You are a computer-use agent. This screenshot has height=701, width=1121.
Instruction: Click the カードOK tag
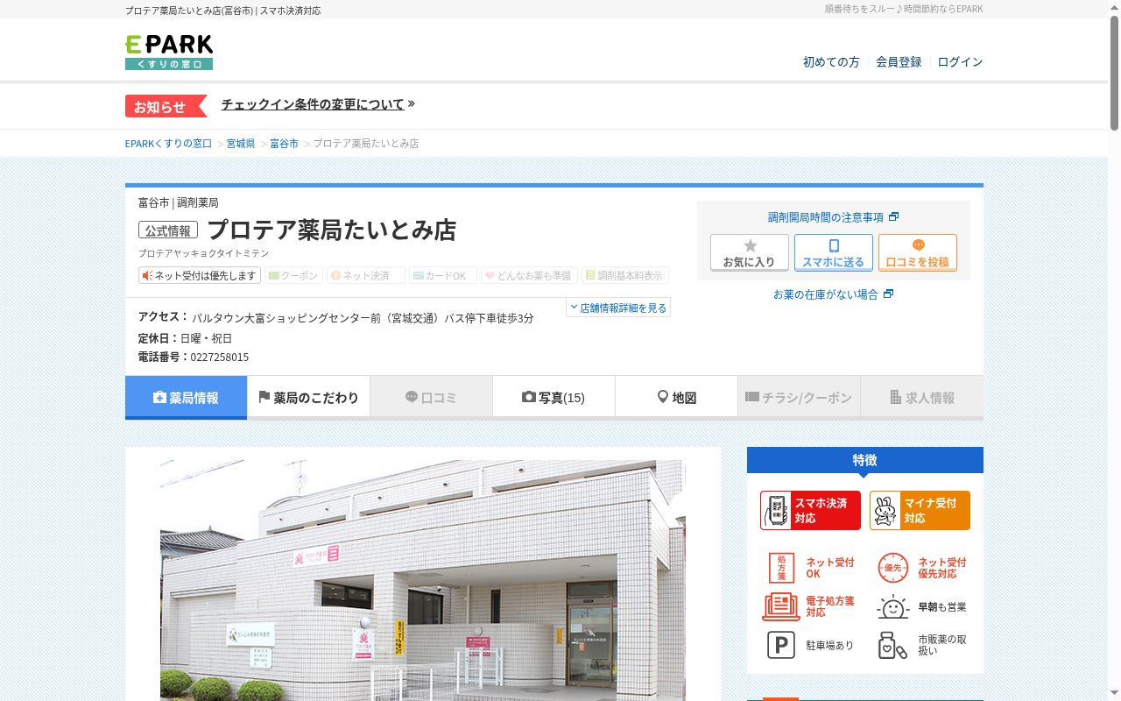[x=443, y=275]
